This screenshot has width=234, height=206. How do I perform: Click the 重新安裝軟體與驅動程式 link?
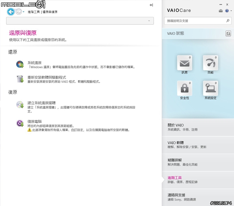pos(47,77)
